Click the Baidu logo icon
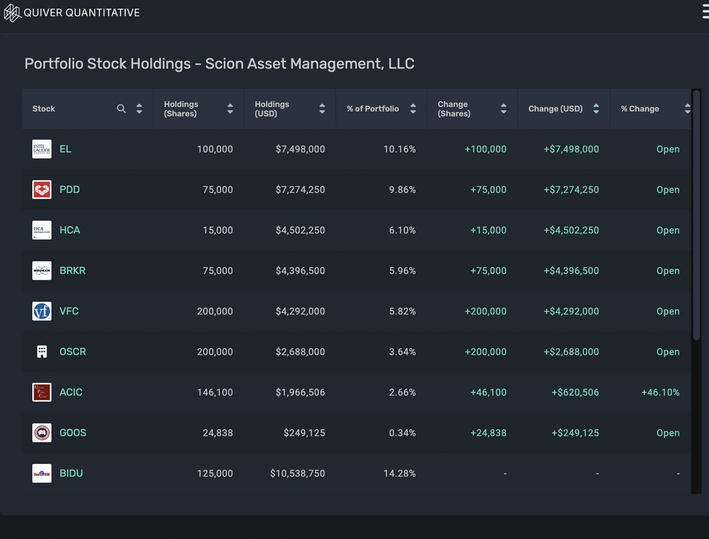Viewport: 709px width, 539px height. [x=42, y=474]
